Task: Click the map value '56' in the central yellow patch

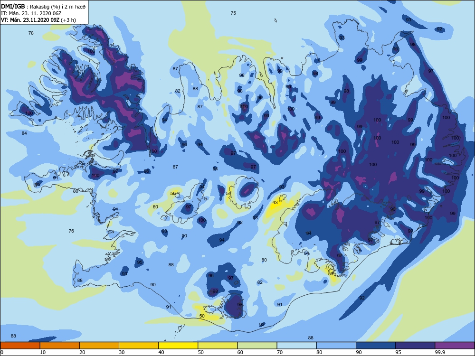Action: tap(173, 194)
